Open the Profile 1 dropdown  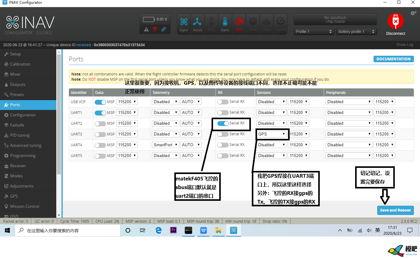[x=314, y=31]
